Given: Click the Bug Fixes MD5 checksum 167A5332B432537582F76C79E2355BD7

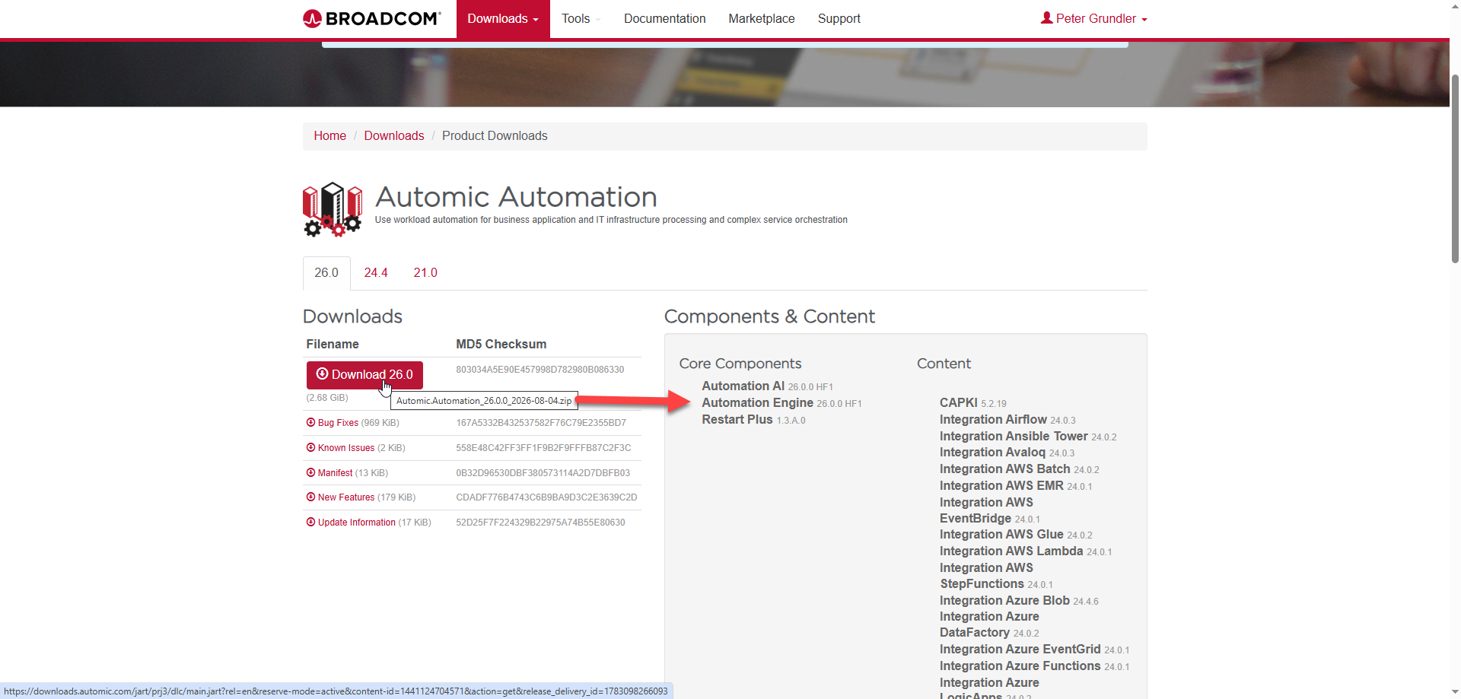Looking at the screenshot, I should (541, 423).
